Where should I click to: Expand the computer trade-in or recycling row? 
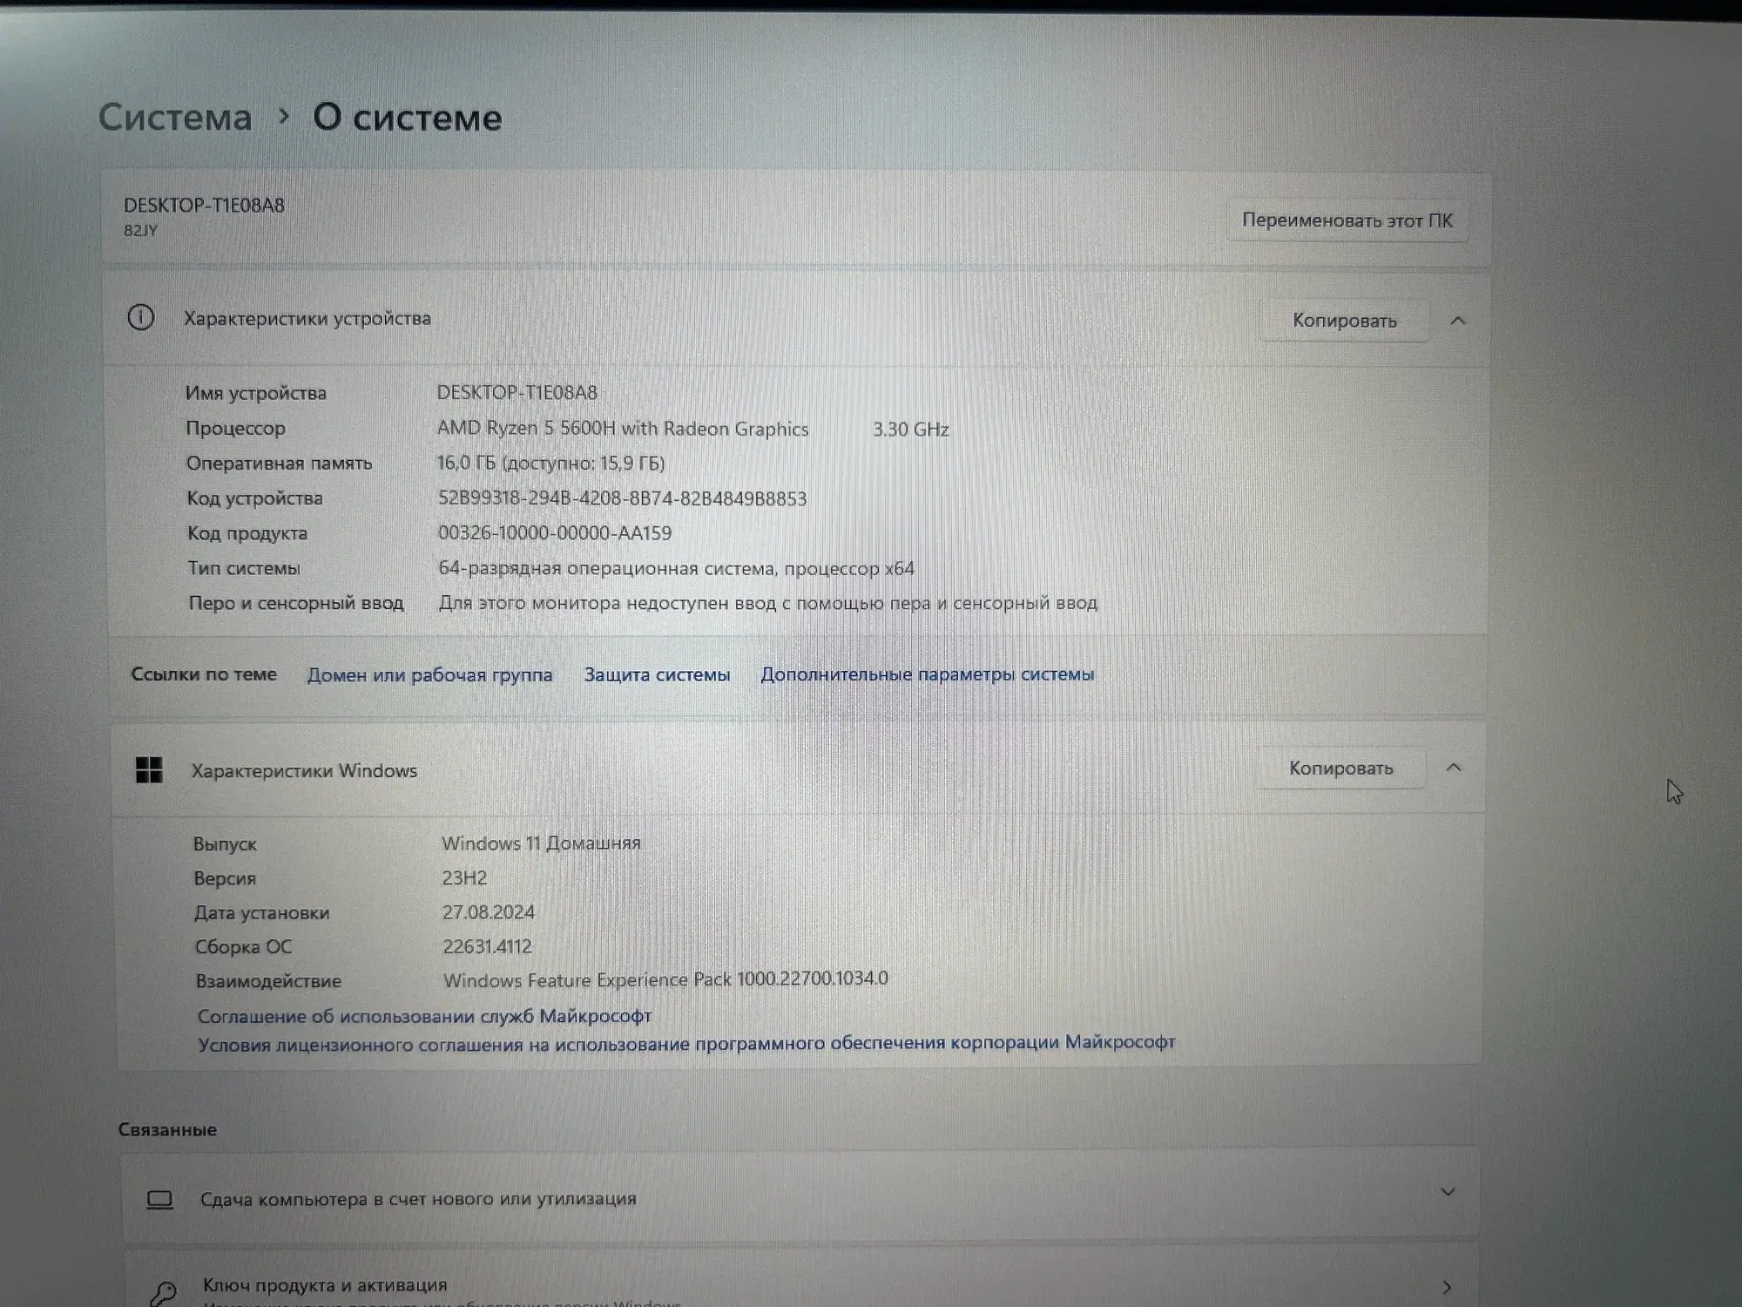coord(1448,1192)
